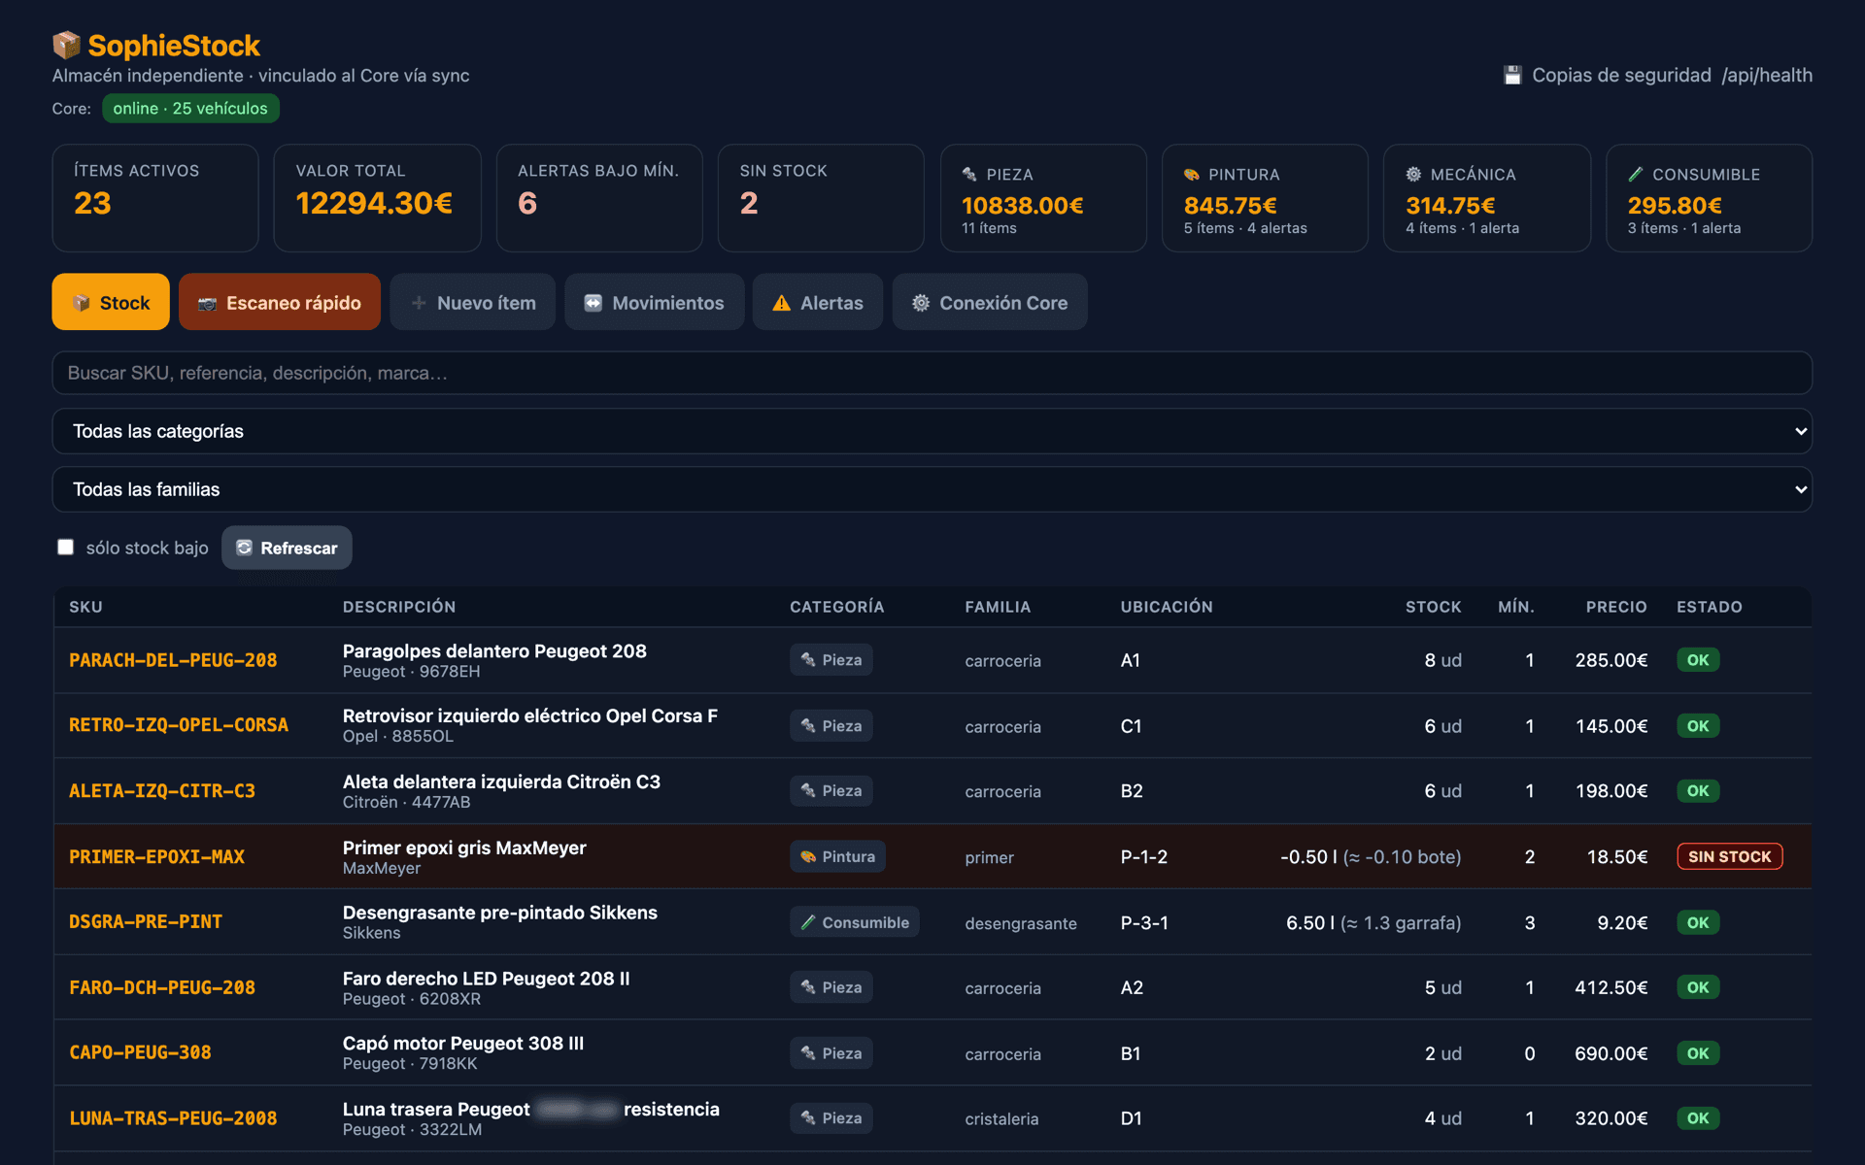
Task: Click the palette icon in PINTURA card
Action: [x=1192, y=175]
